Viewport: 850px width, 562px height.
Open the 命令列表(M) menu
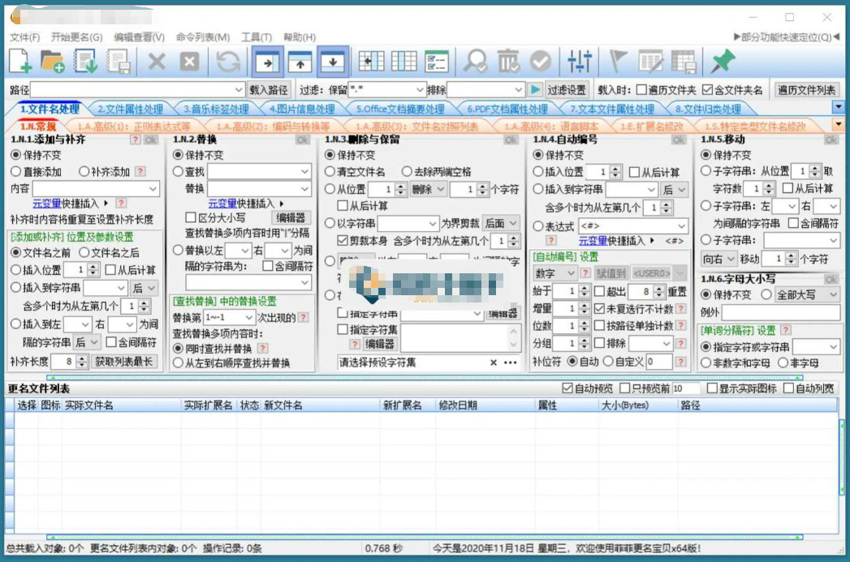point(203,37)
